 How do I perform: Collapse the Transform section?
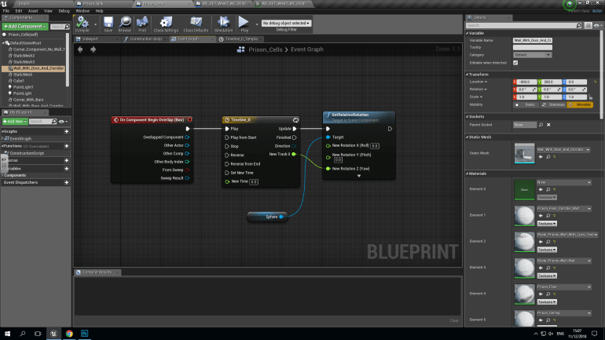(467, 75)
